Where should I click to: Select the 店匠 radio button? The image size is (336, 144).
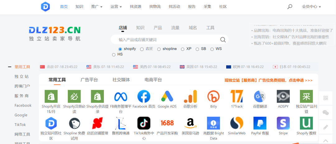[142, 49]
